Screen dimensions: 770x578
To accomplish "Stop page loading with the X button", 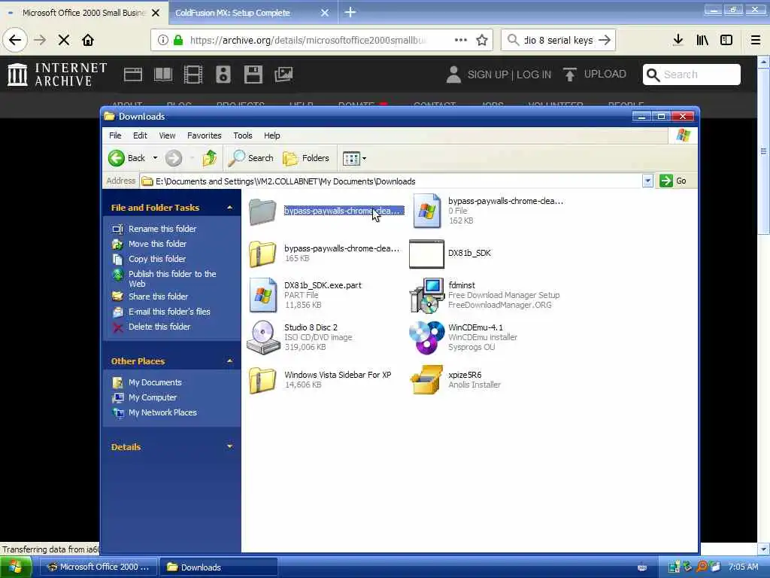I will click(x=64, y=40).
